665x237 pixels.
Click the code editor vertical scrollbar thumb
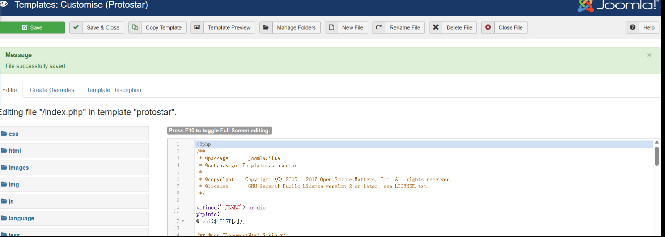click(x=657, y=156)
